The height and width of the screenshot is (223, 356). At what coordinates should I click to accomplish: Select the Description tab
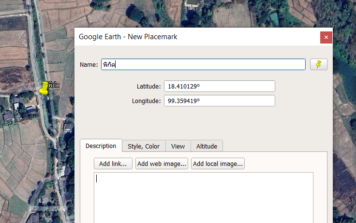click(101, 146)
